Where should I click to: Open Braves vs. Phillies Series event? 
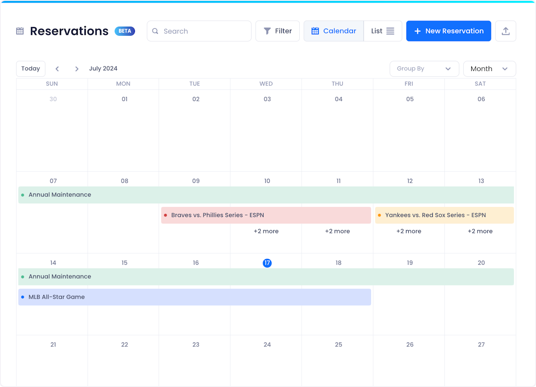coord(266,215)
